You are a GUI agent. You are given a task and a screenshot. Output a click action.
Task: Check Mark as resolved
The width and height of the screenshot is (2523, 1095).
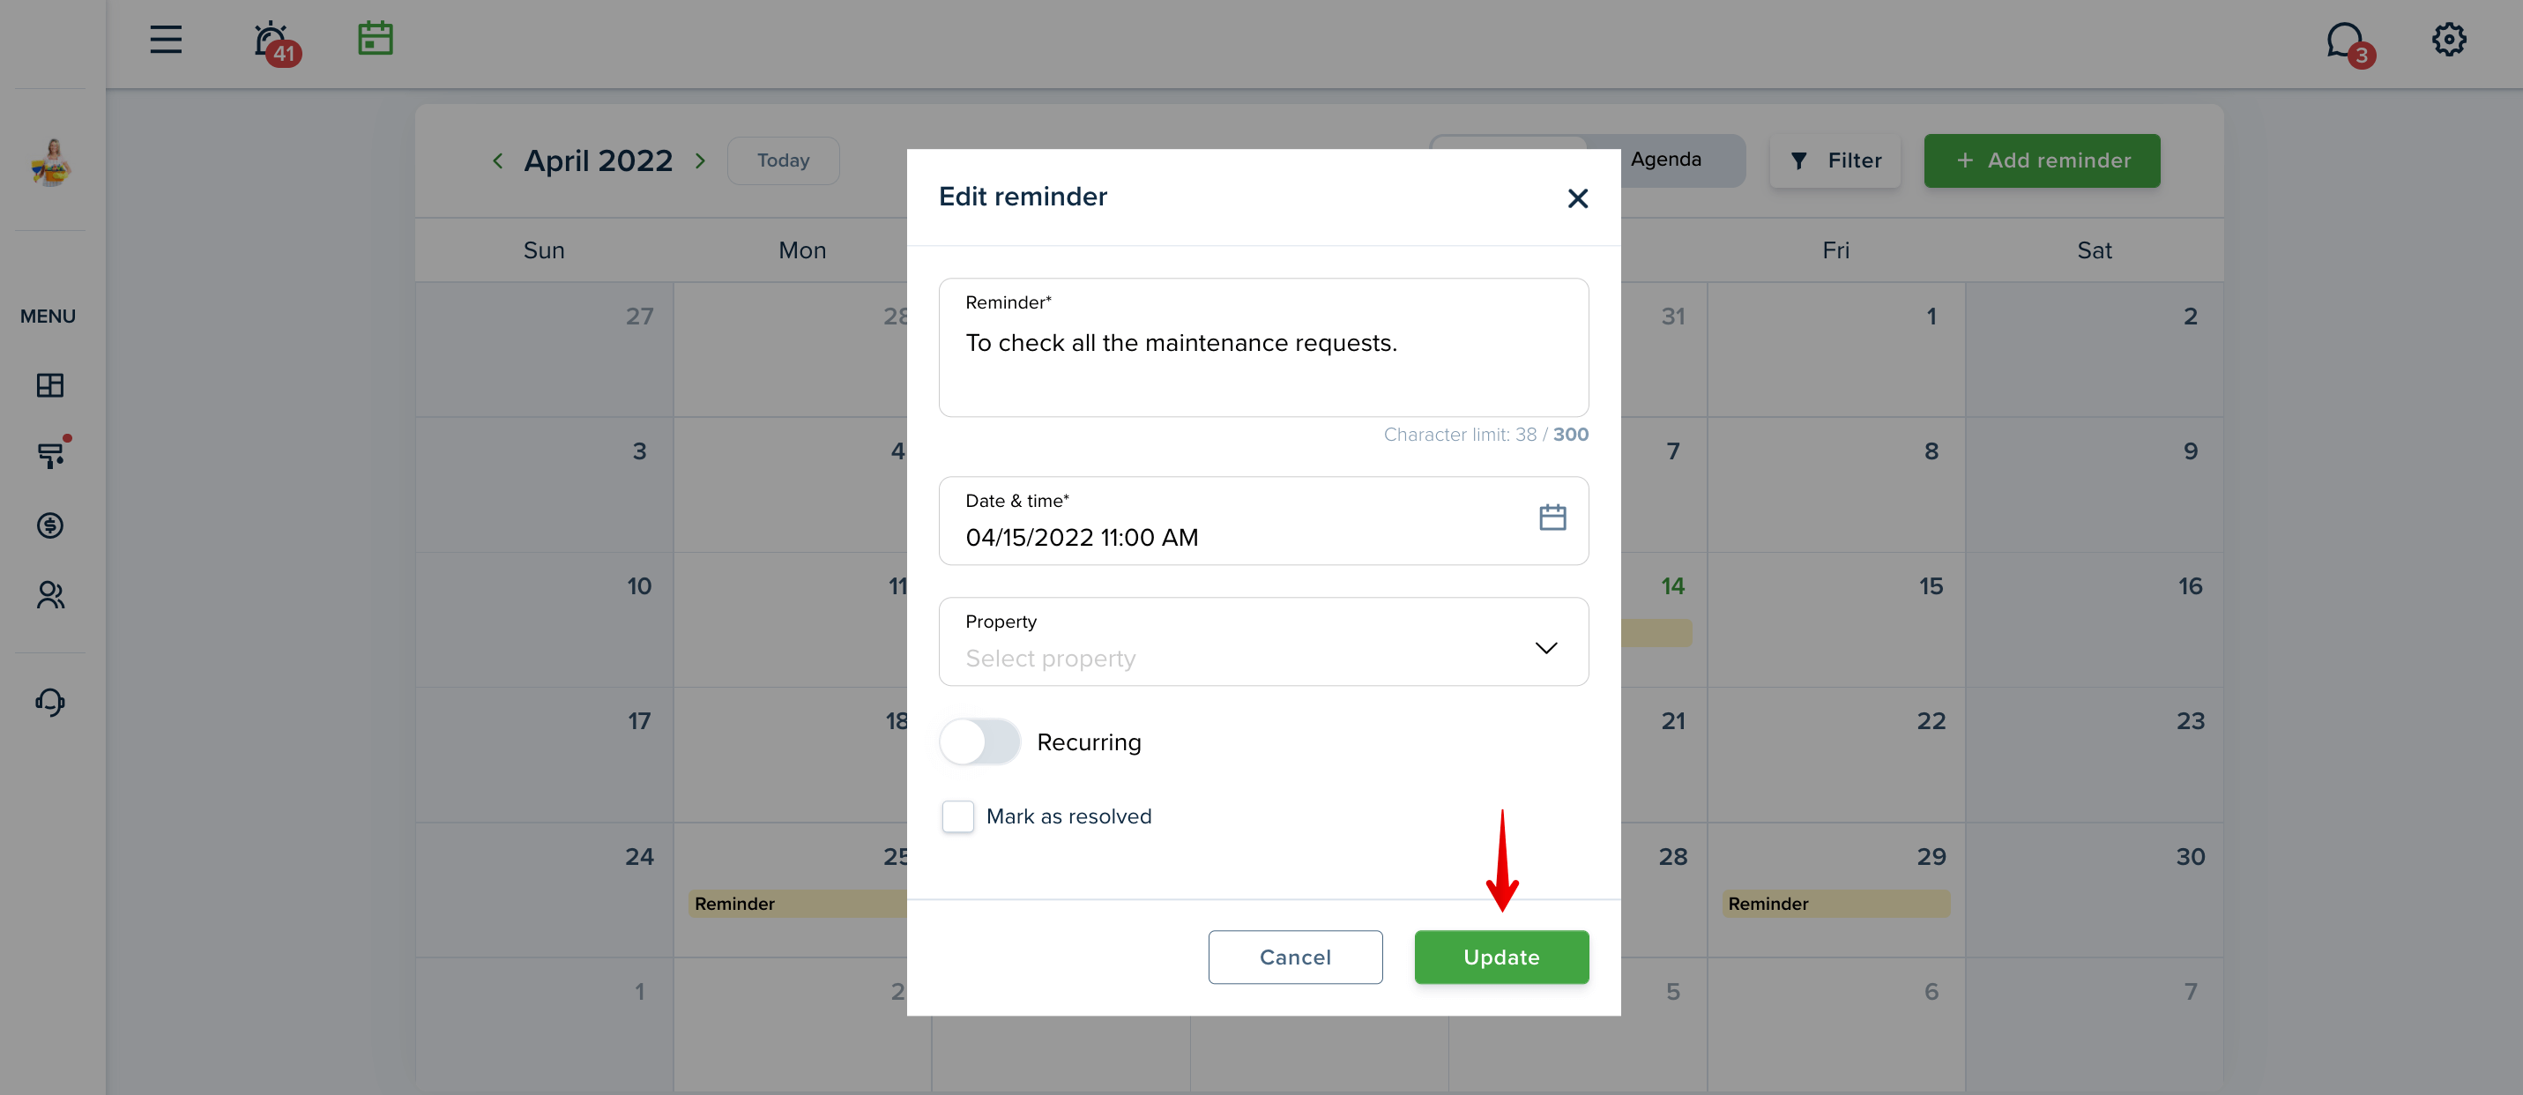point(956,816)
